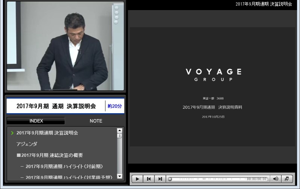Click the 00:00/00:00 time display
Image resolution: width=300 pixels, height=189 pixels.
pyautogui.click(x=257, y=179)
